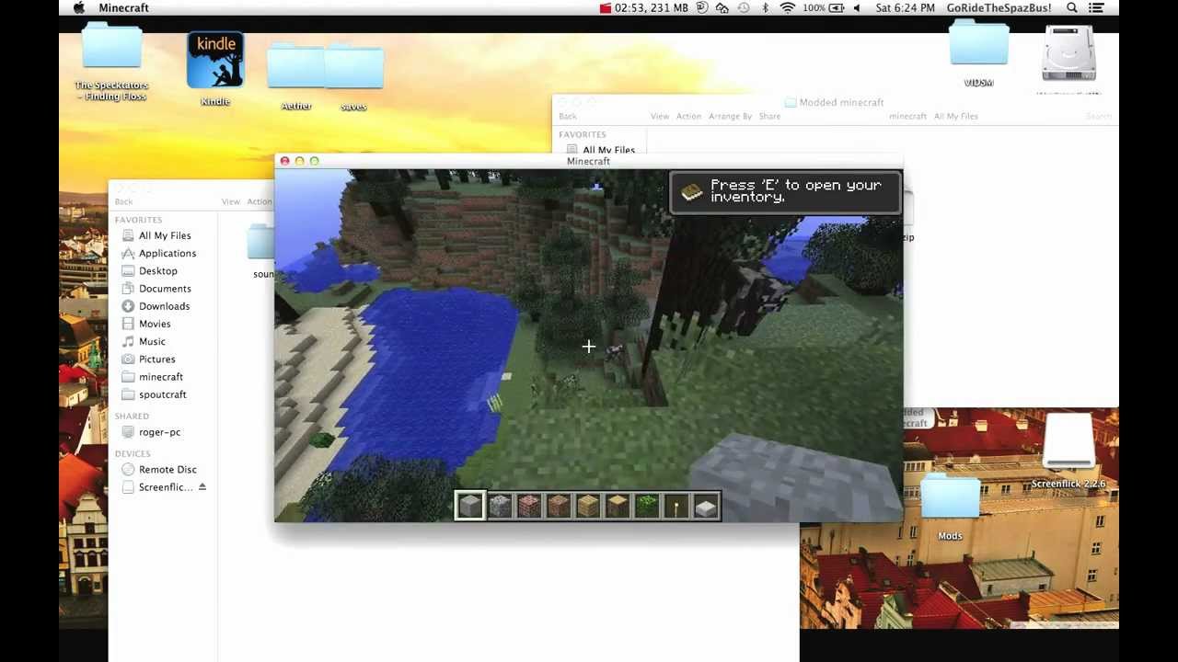The image size is (1178, 662).
Task: Click the battery 100% indicator
Action: click(x=824, y=7)
